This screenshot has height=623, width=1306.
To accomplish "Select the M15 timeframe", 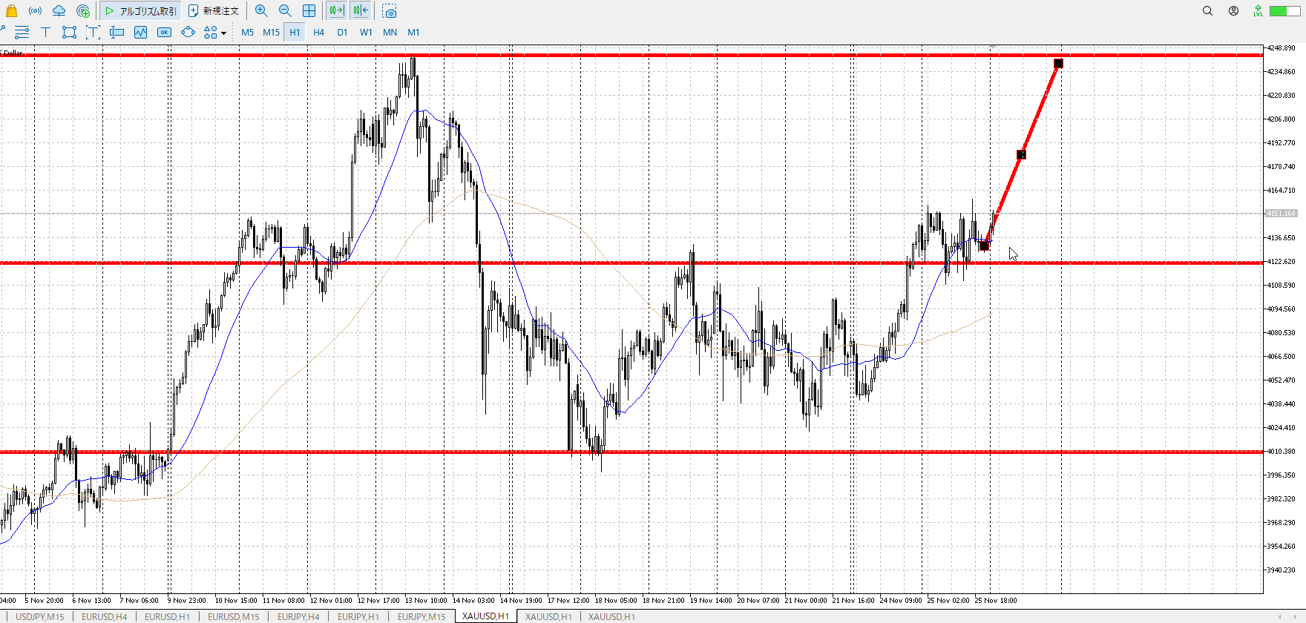I will (271, 32).
